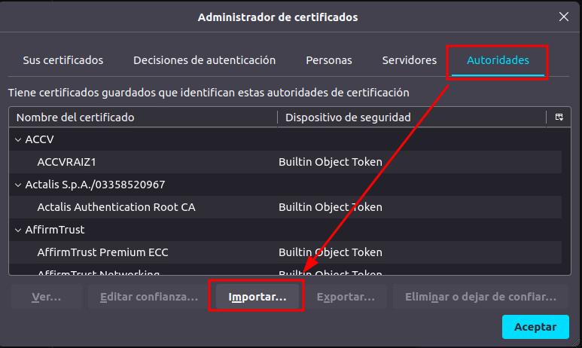Click the column picker icon in table header
The image size is (582, 348).
[x=559, y=118]
